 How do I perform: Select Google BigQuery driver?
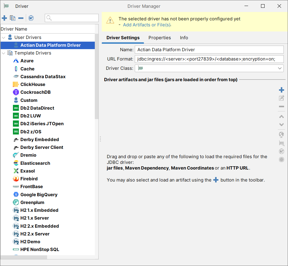coord(39,195)
